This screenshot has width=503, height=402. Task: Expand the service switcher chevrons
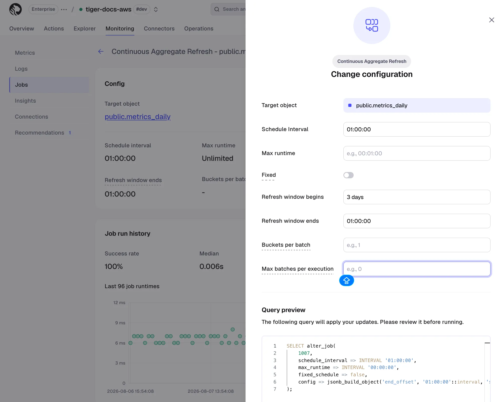click(x=156, y=9)
